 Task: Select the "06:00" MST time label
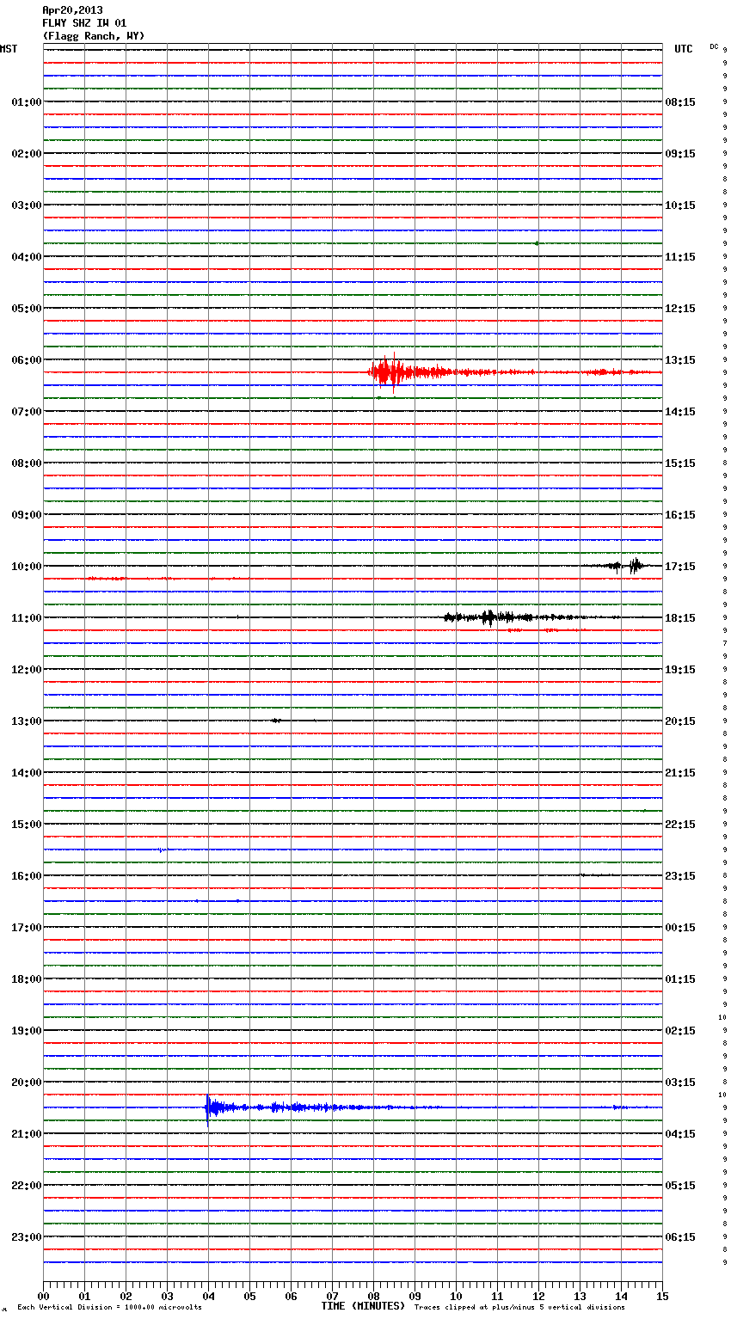(27, 360)
